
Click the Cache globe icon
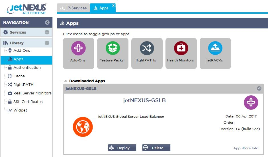10,76
